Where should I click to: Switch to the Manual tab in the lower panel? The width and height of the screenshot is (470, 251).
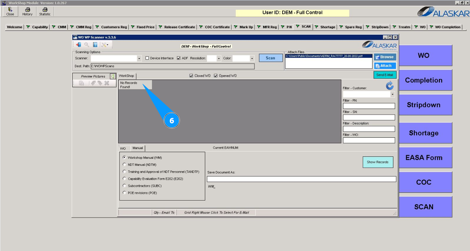pyautogui.click(x=138, y=148)
